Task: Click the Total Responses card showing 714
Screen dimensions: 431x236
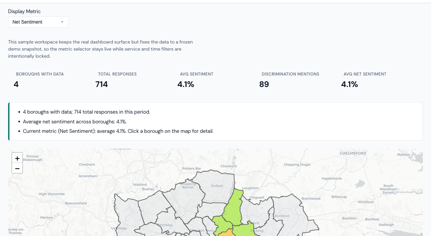Action: 117,80
